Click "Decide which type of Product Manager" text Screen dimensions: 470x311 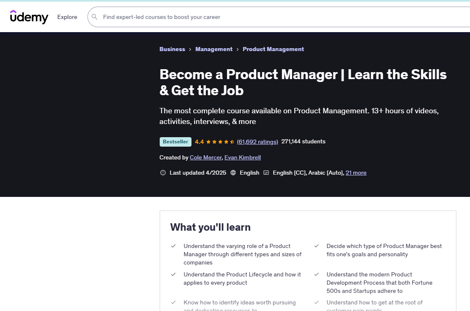tap(384, 250)
